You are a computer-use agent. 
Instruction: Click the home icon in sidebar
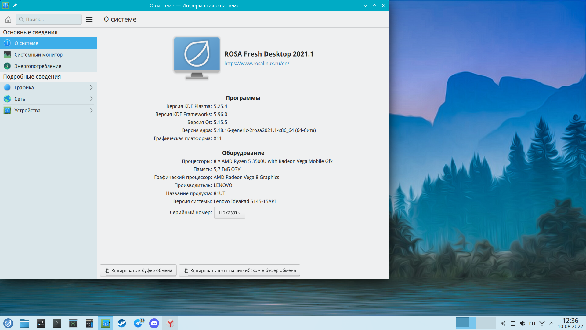pos(8,20)
